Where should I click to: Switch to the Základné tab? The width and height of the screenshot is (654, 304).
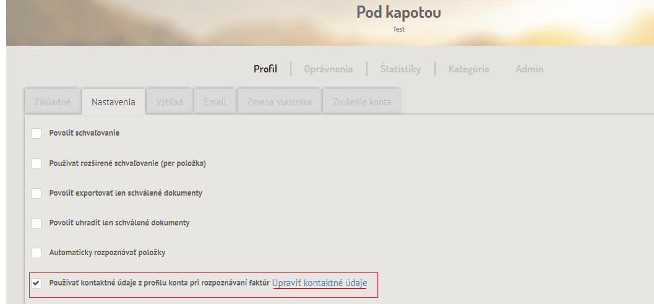coord(53,102)
